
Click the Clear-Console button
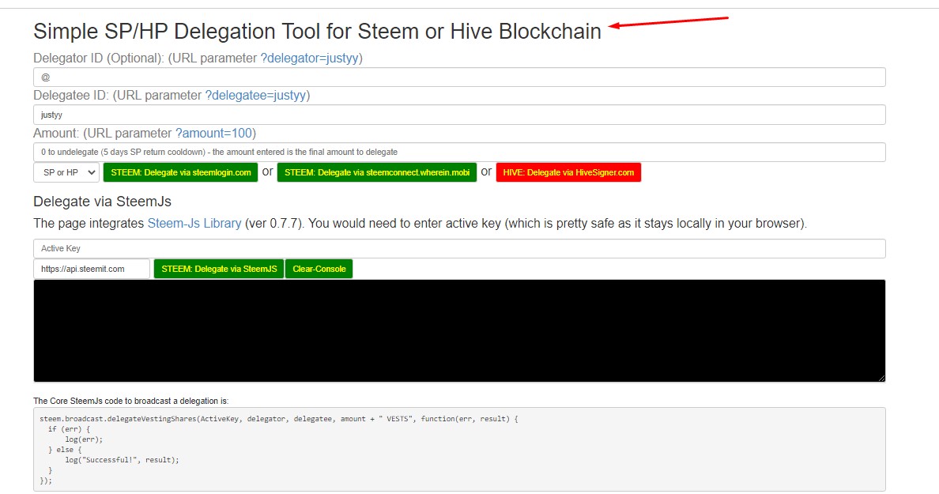pyautogui.click(x=319, y=269)
